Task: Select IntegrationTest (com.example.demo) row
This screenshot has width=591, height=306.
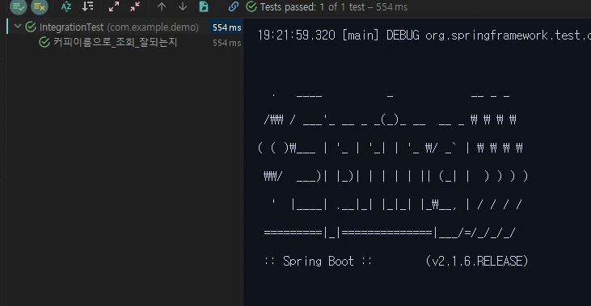Action: point(125,27)
